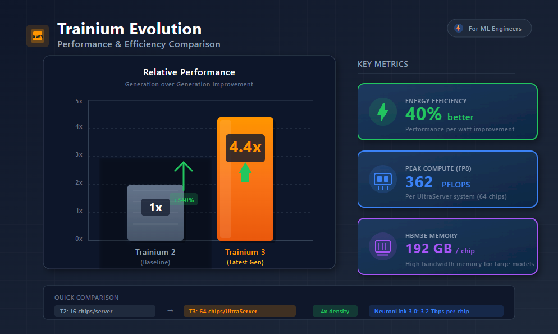558x334 pixels.
Task: Click the 0x y-axis label
Action: tap(79, 239)
